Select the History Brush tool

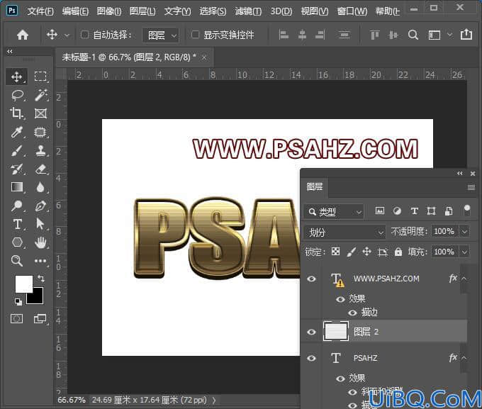(16, 169)
